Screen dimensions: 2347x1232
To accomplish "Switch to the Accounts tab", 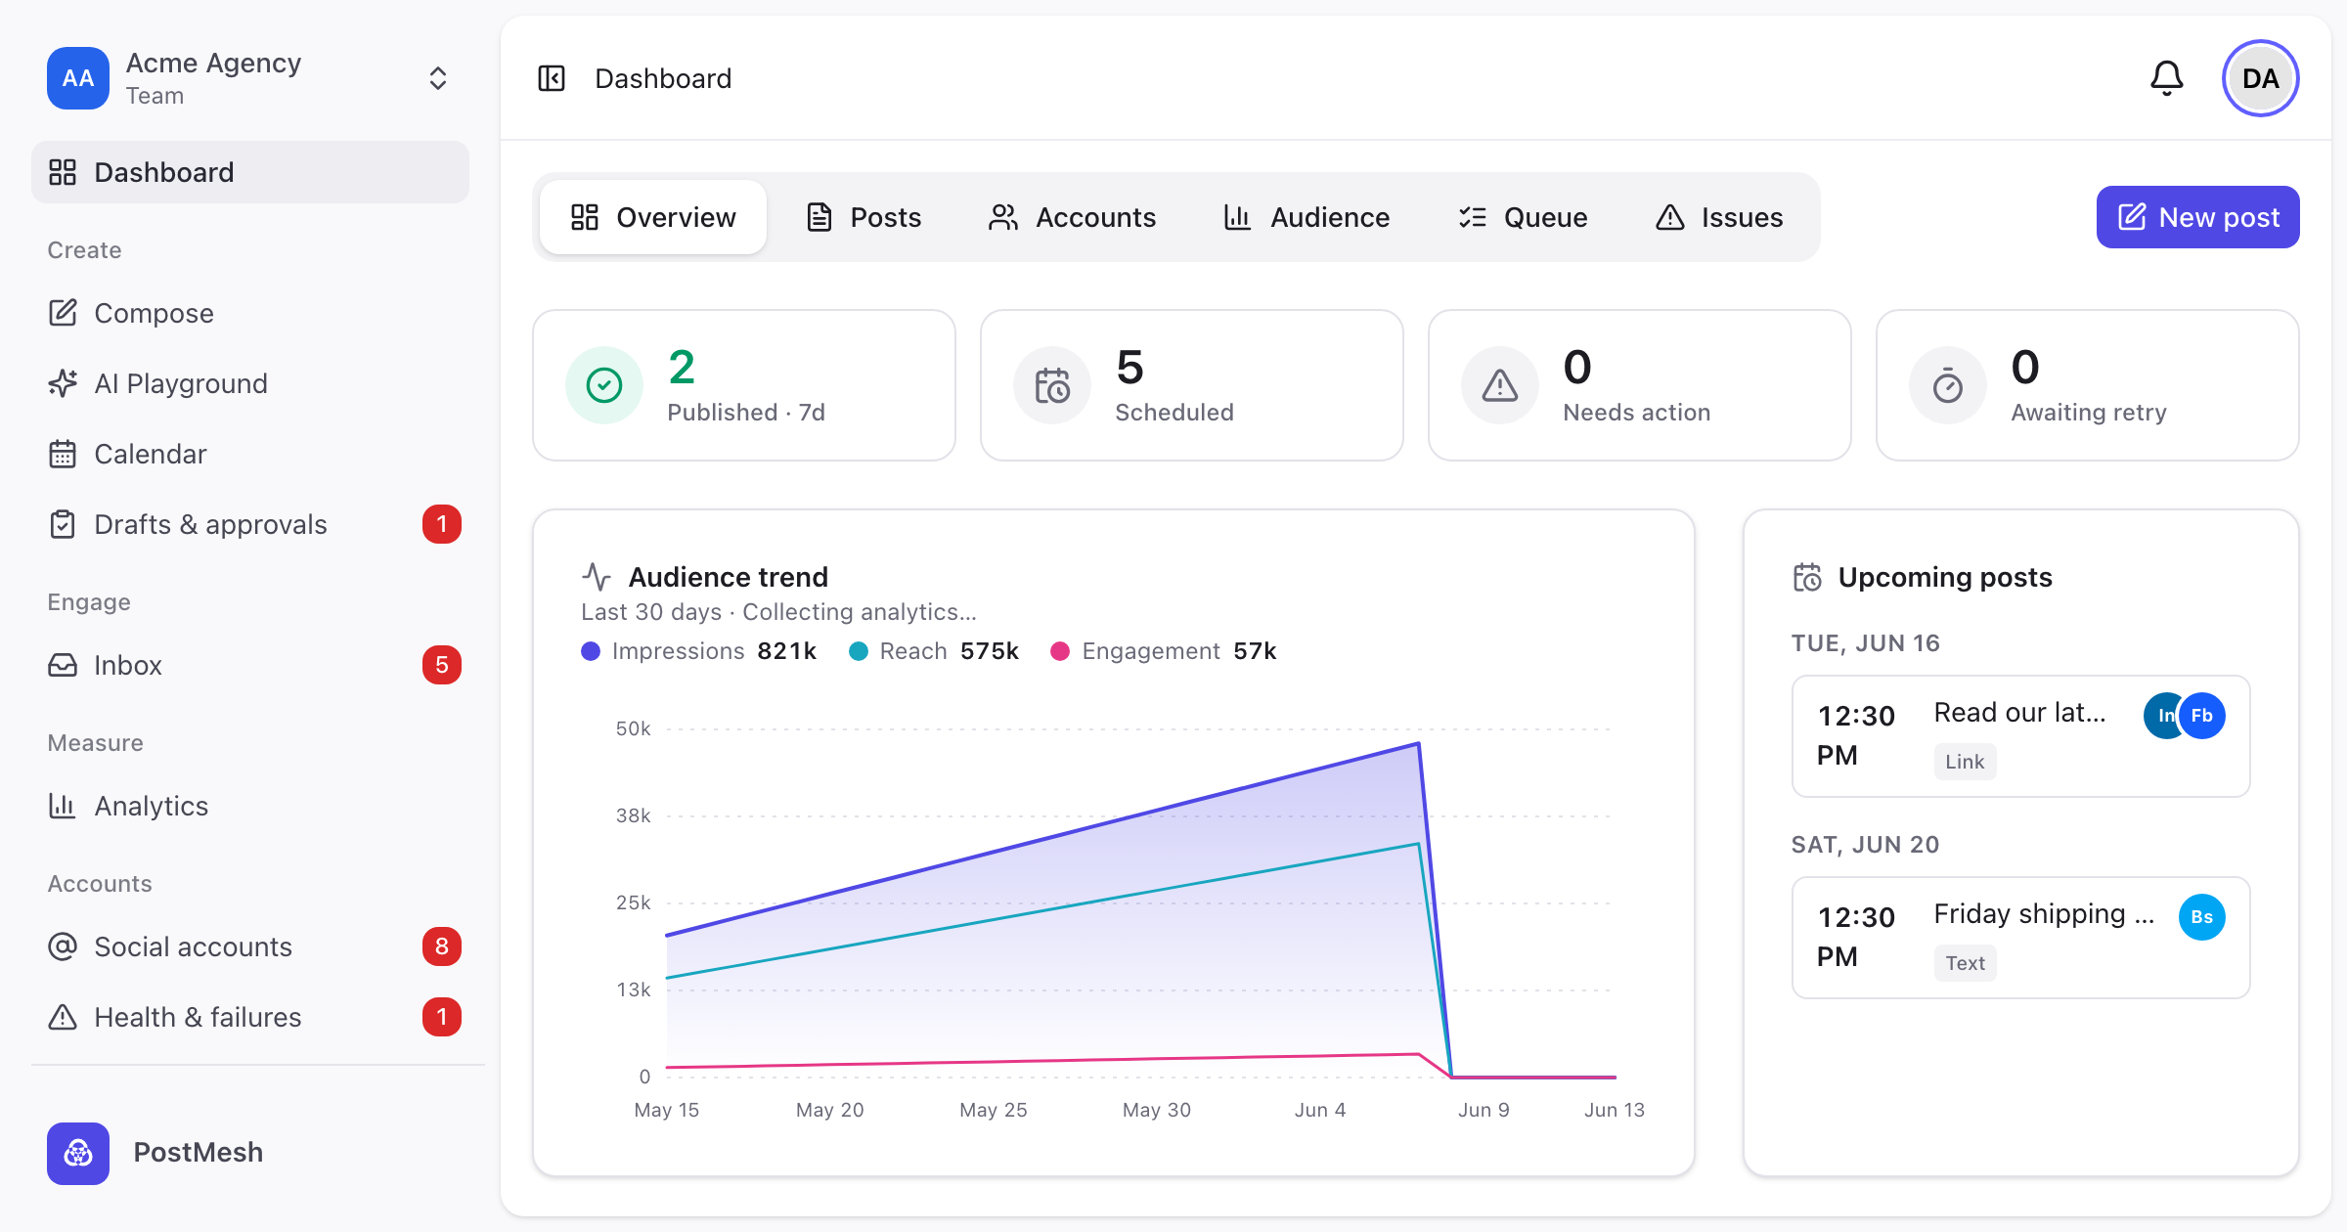I will click(1073, 217).
